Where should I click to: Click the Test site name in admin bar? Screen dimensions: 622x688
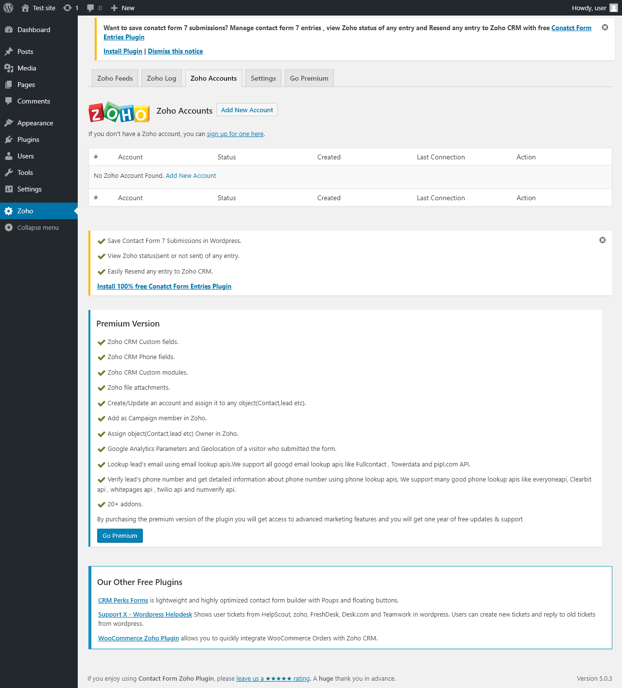[x=44, y=8]
